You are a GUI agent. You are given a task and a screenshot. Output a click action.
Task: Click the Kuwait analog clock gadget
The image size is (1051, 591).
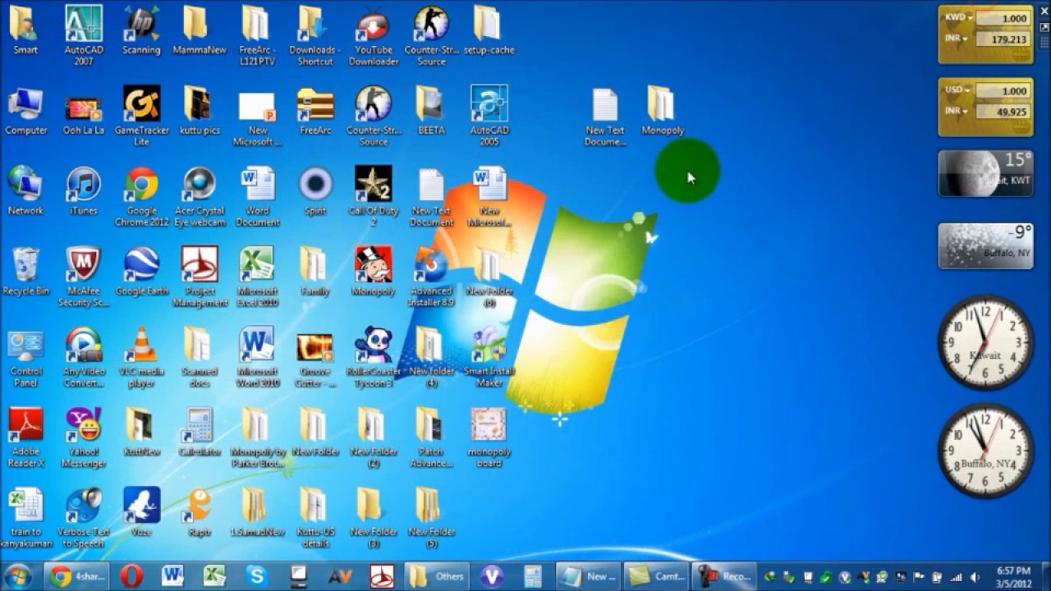(x=985, y=342)
